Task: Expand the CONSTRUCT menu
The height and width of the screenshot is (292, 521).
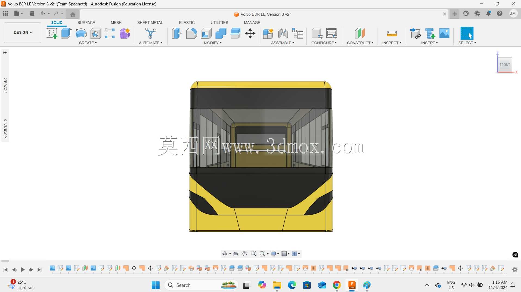Action: click(360, 43)
